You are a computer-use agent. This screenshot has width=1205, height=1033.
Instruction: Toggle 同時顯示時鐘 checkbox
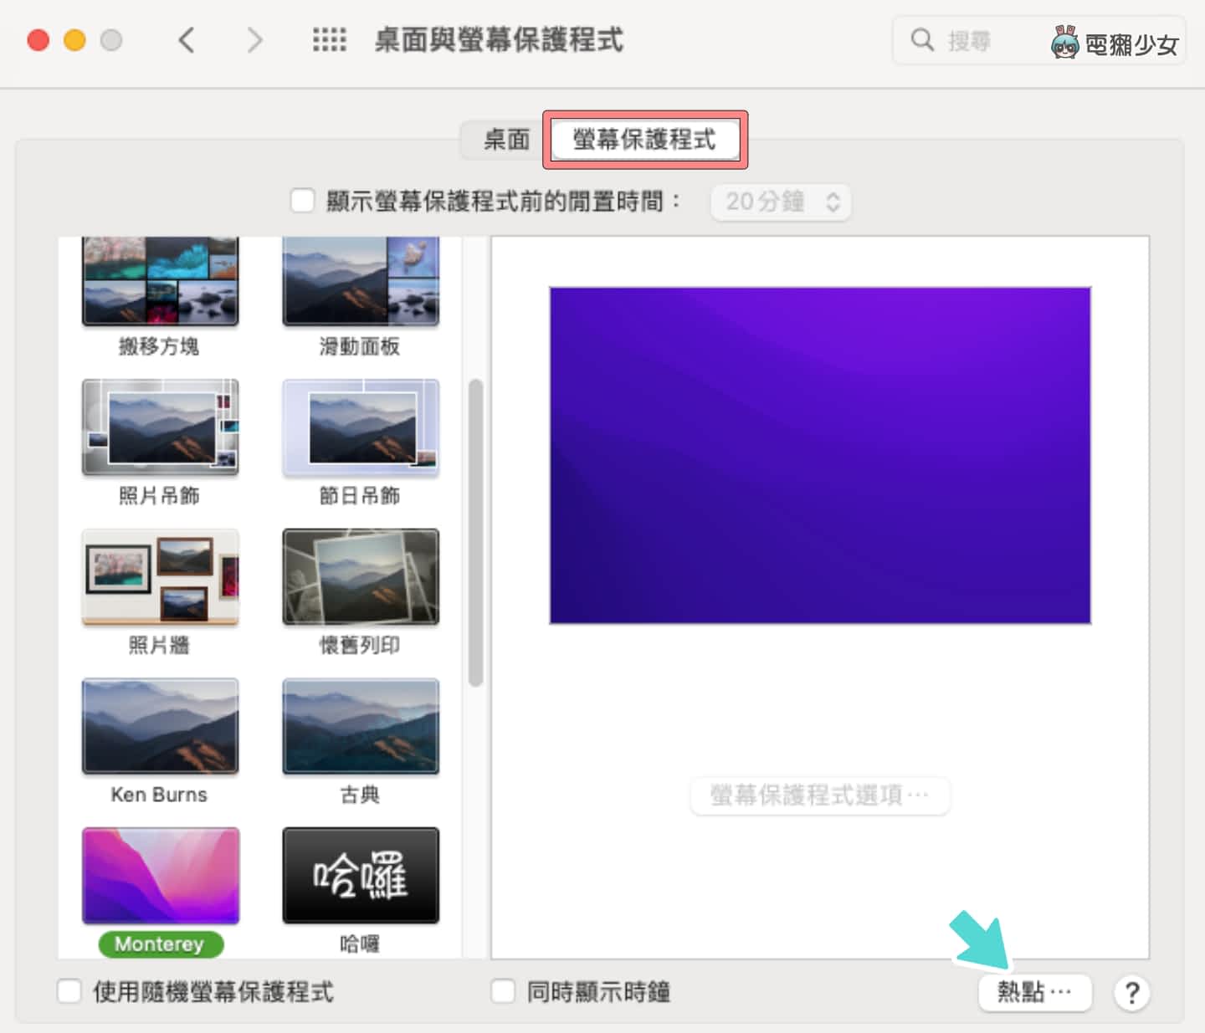[x=503, y=992]
